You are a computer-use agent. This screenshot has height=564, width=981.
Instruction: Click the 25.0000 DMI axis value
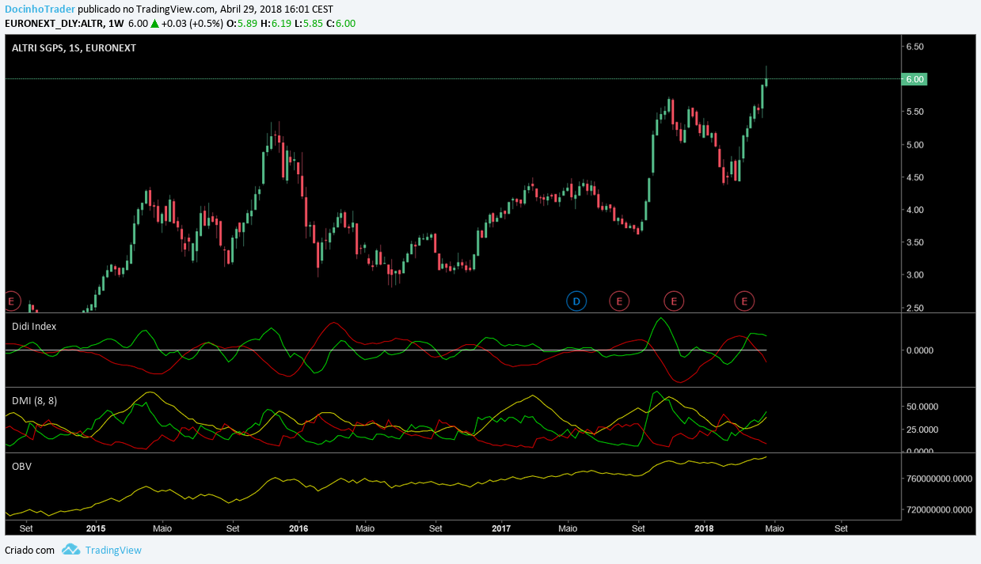(x=922, y=430)
